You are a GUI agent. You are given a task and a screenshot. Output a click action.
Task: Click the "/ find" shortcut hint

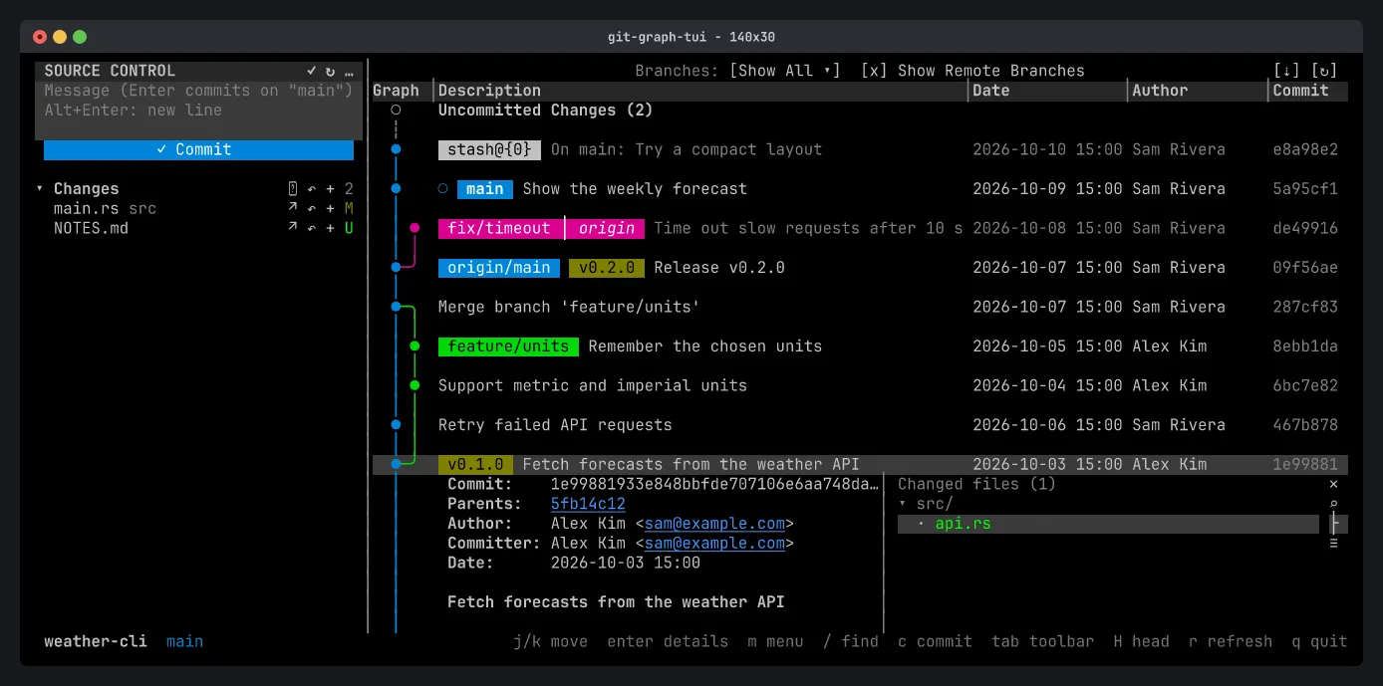851,641
